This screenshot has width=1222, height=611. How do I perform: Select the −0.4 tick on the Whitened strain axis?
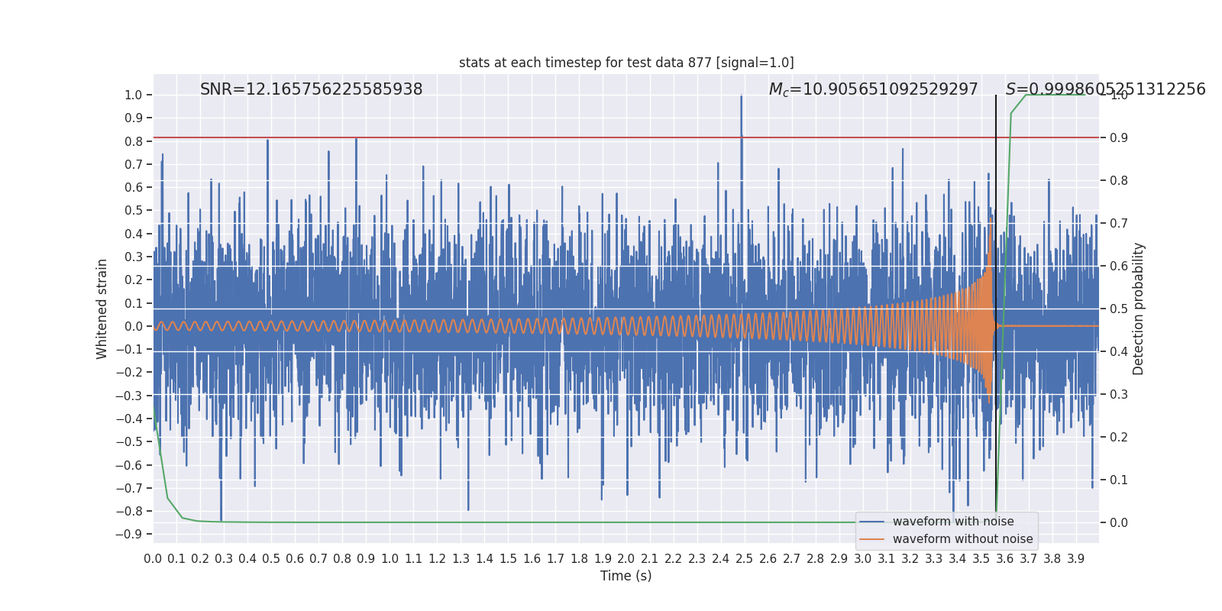click(x=129, y=419)
